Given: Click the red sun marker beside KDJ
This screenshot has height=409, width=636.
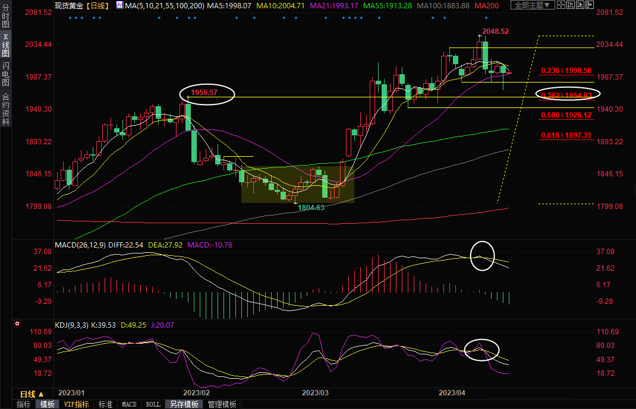Looking at the screenshot, I should click(x=17, y=324).
